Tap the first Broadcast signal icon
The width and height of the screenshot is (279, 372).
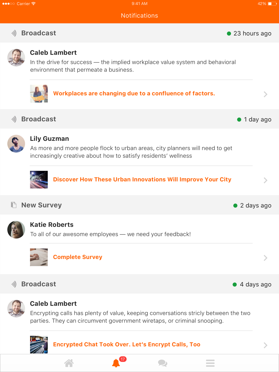click(x=14, y=33)
